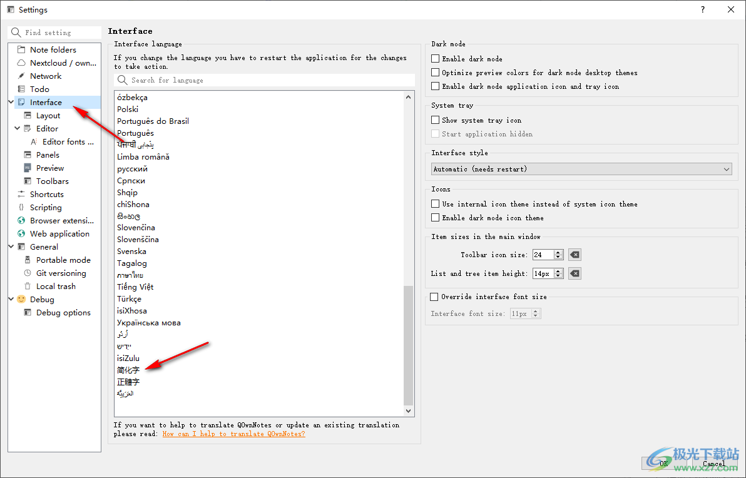This screenshot has width=746, height=478.
Task: Click the Nextcloud cloud icon
Action: (x=21, y=63)
